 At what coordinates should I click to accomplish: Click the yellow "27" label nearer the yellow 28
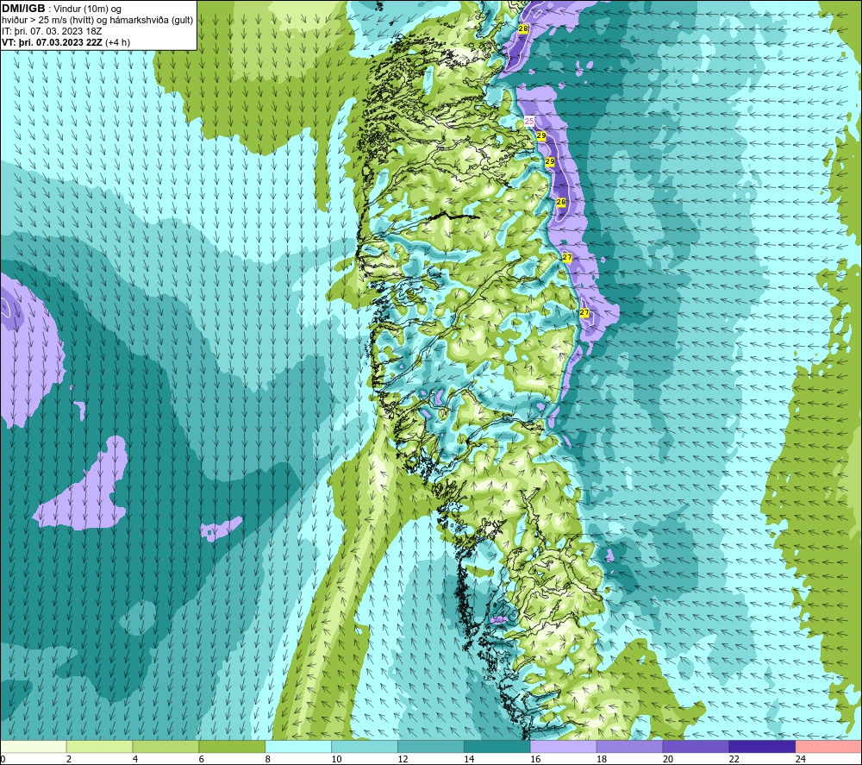click(x=567, y=257)
